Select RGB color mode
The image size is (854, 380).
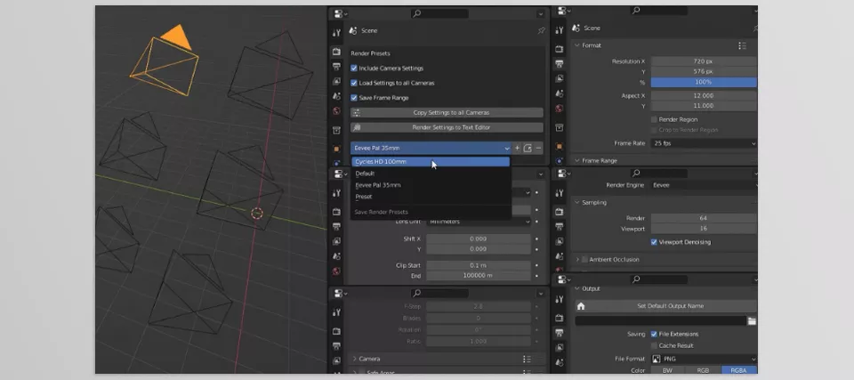pyautogui.click(x=703, y=370)
